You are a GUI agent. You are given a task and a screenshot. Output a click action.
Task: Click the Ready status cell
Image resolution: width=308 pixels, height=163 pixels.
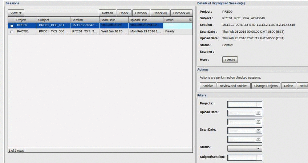178,32
